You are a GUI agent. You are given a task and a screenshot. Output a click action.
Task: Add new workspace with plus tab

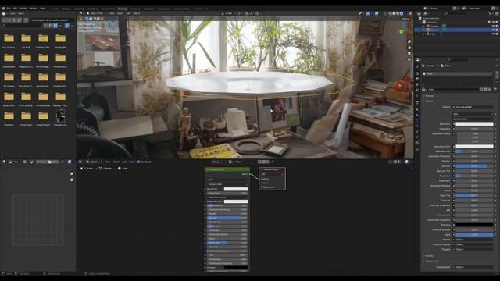click(206, 9)
